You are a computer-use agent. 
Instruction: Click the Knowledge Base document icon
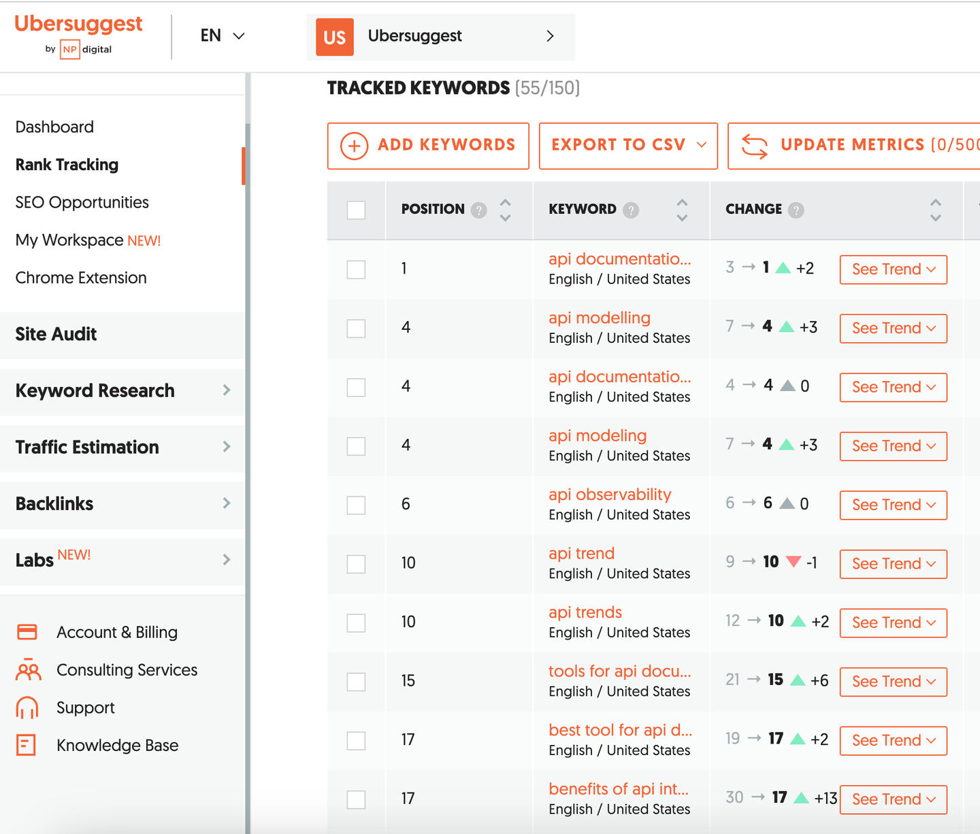27,745
